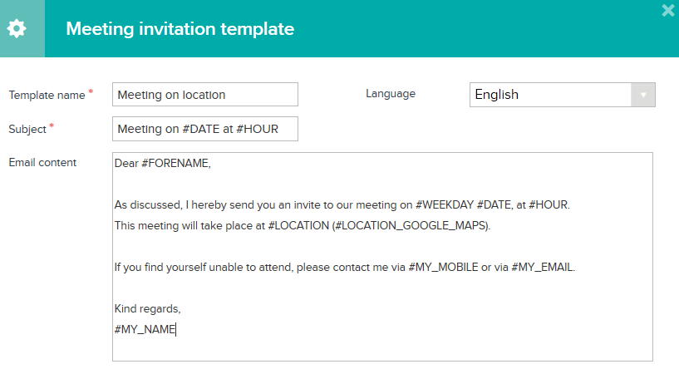Click the Subject field label
The width and height of the screenshot is (679, 369).
click(x=27, y=129)
